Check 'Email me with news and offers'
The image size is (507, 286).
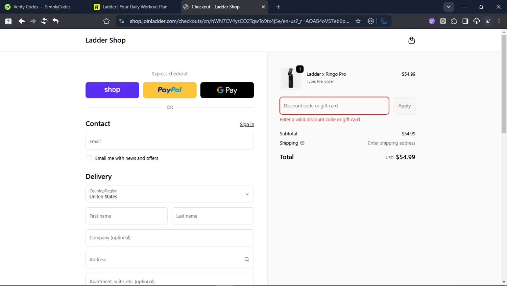tap(89, 158)
